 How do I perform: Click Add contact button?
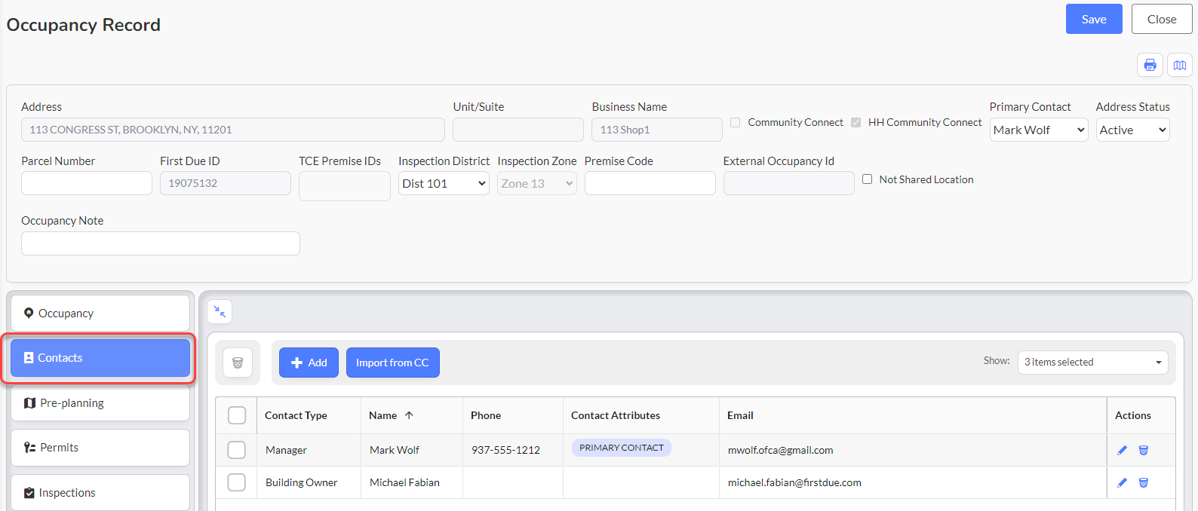pyautogui.click(x=309, y=363)
